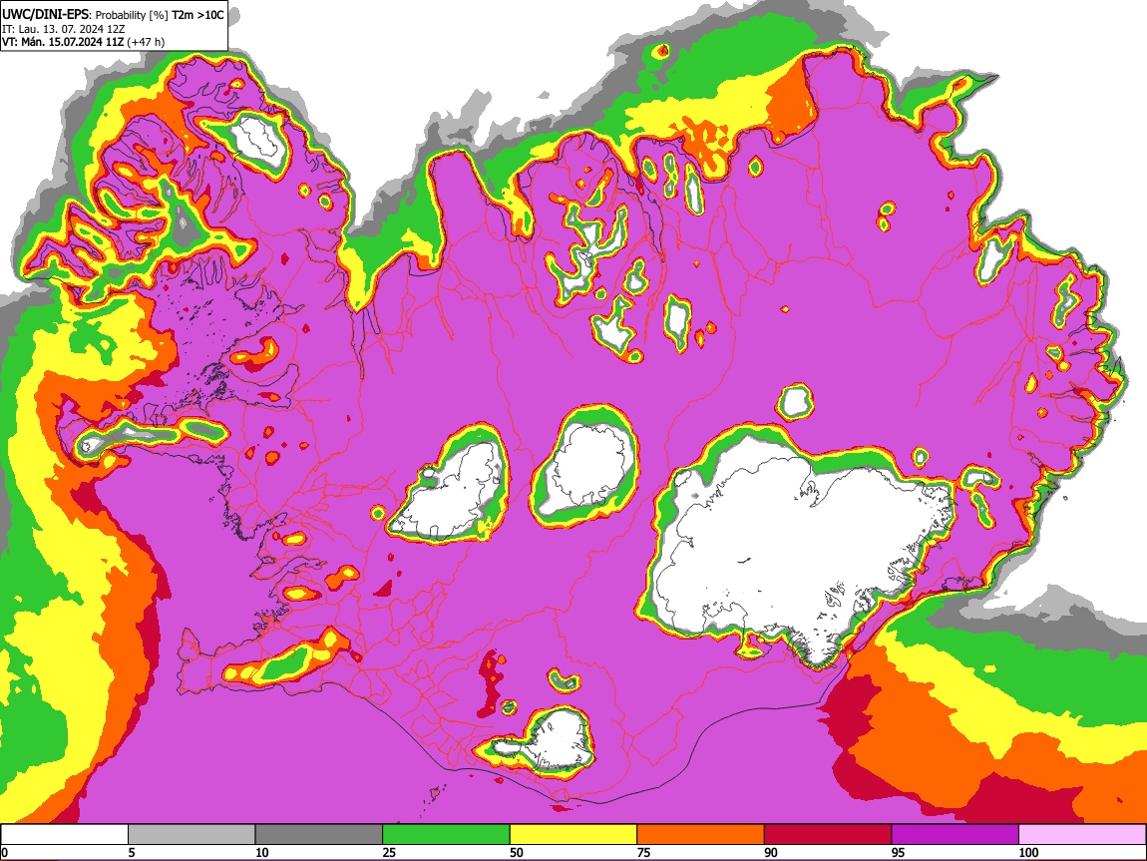Click the '50' legend tick label
The height and width of the screenshot is (861, 1147).
click(x=517, y=852)
